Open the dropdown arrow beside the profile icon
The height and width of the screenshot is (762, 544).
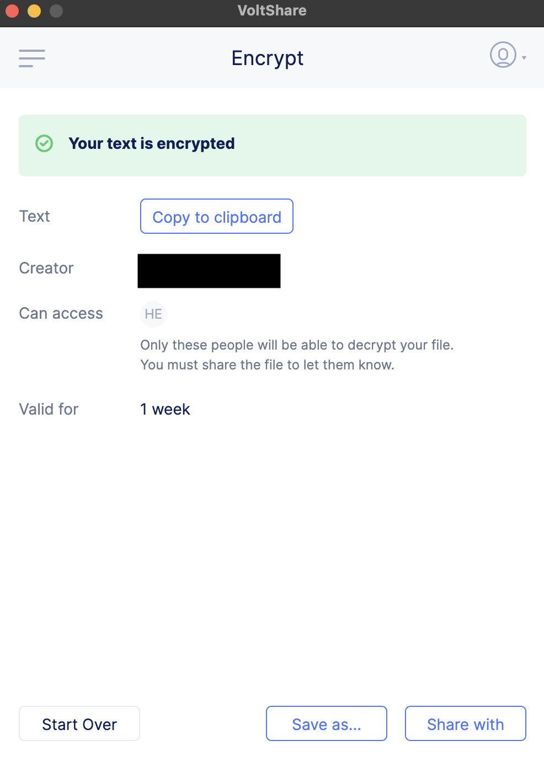point(524,57)
